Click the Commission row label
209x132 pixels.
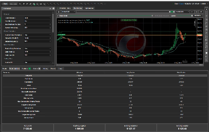coord(29,82)
